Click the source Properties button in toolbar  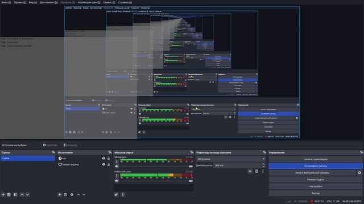click(x=50, y=145)
